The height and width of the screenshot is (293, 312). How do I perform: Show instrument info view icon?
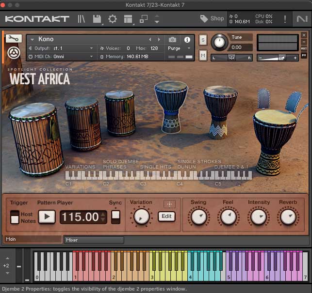coord(187,40)
